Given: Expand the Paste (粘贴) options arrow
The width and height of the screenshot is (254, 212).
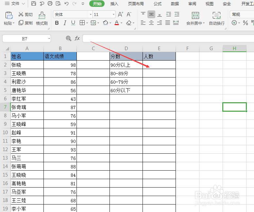Looking at the screenshot, I should pyautogui.click(x=13, y=23).
